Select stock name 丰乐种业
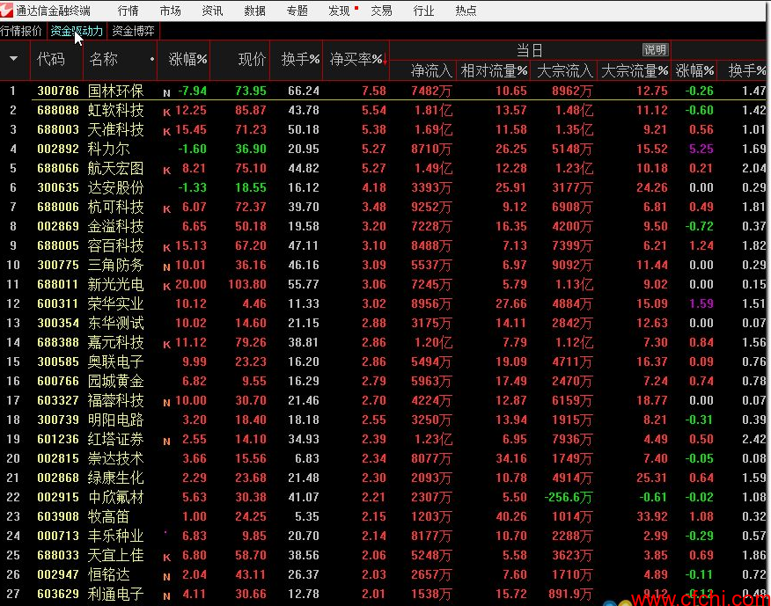Screen dimensions: 771x606 click(x=115, y=536)
